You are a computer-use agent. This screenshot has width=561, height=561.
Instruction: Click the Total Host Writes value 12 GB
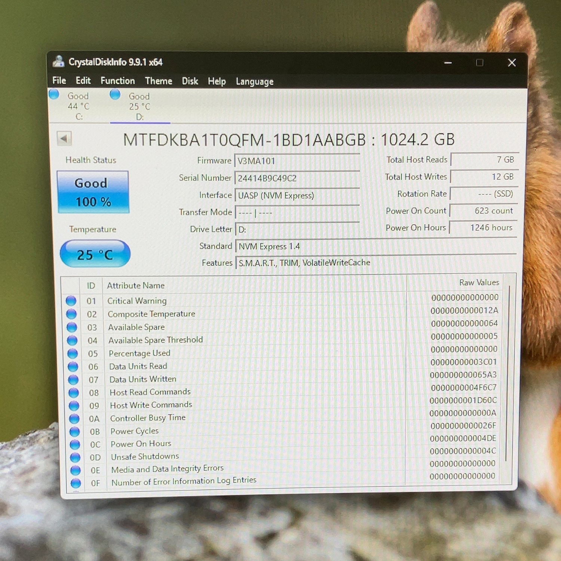click(x=484, y=177)
